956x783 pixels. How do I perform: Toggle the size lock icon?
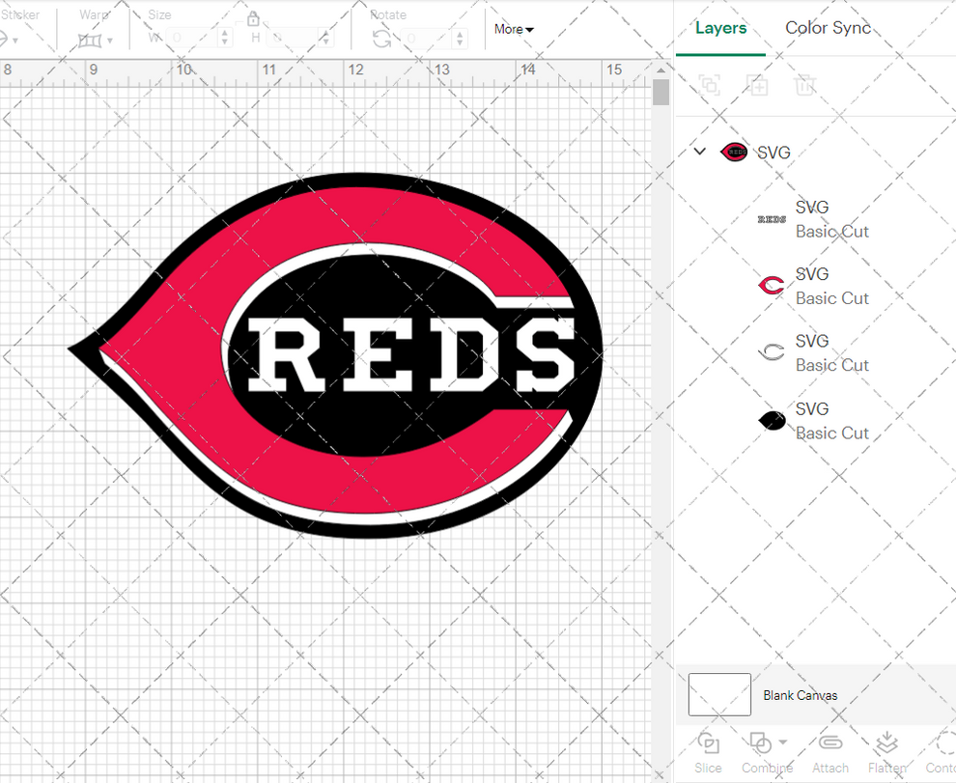253,17
